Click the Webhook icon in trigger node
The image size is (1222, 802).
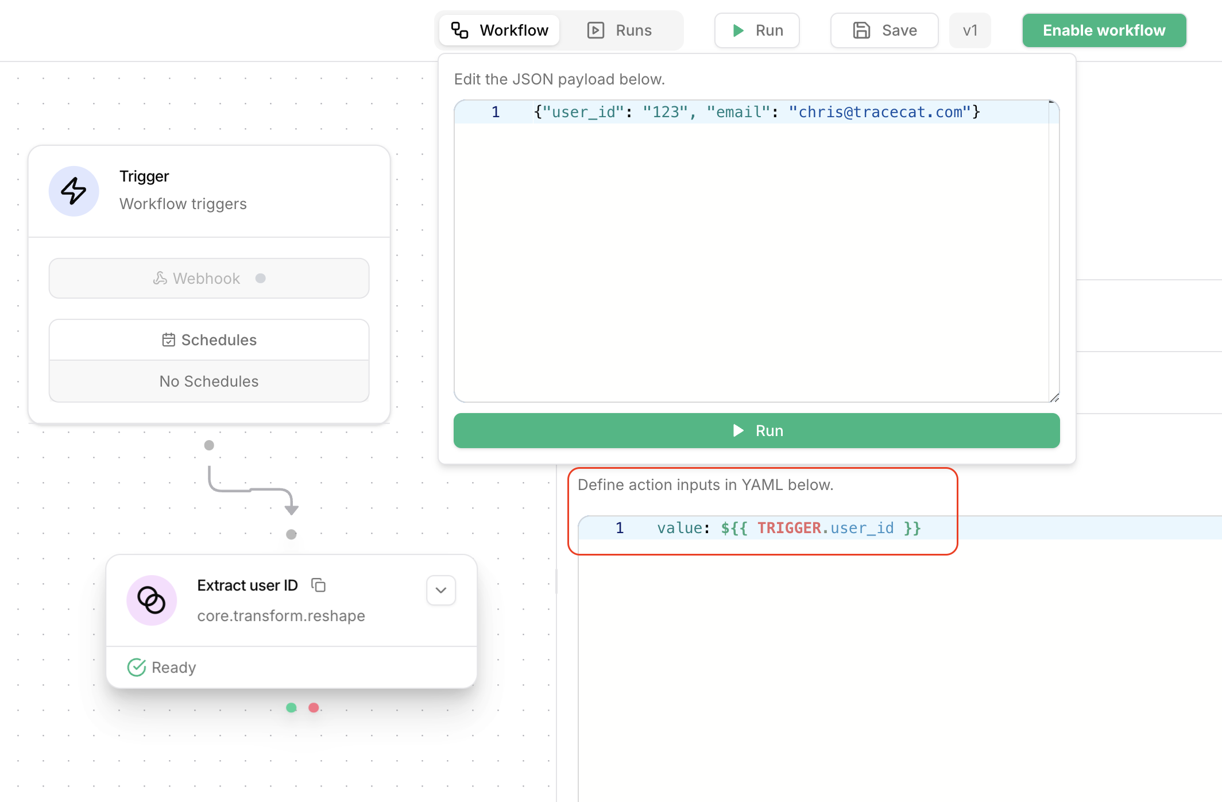point(160,279)
